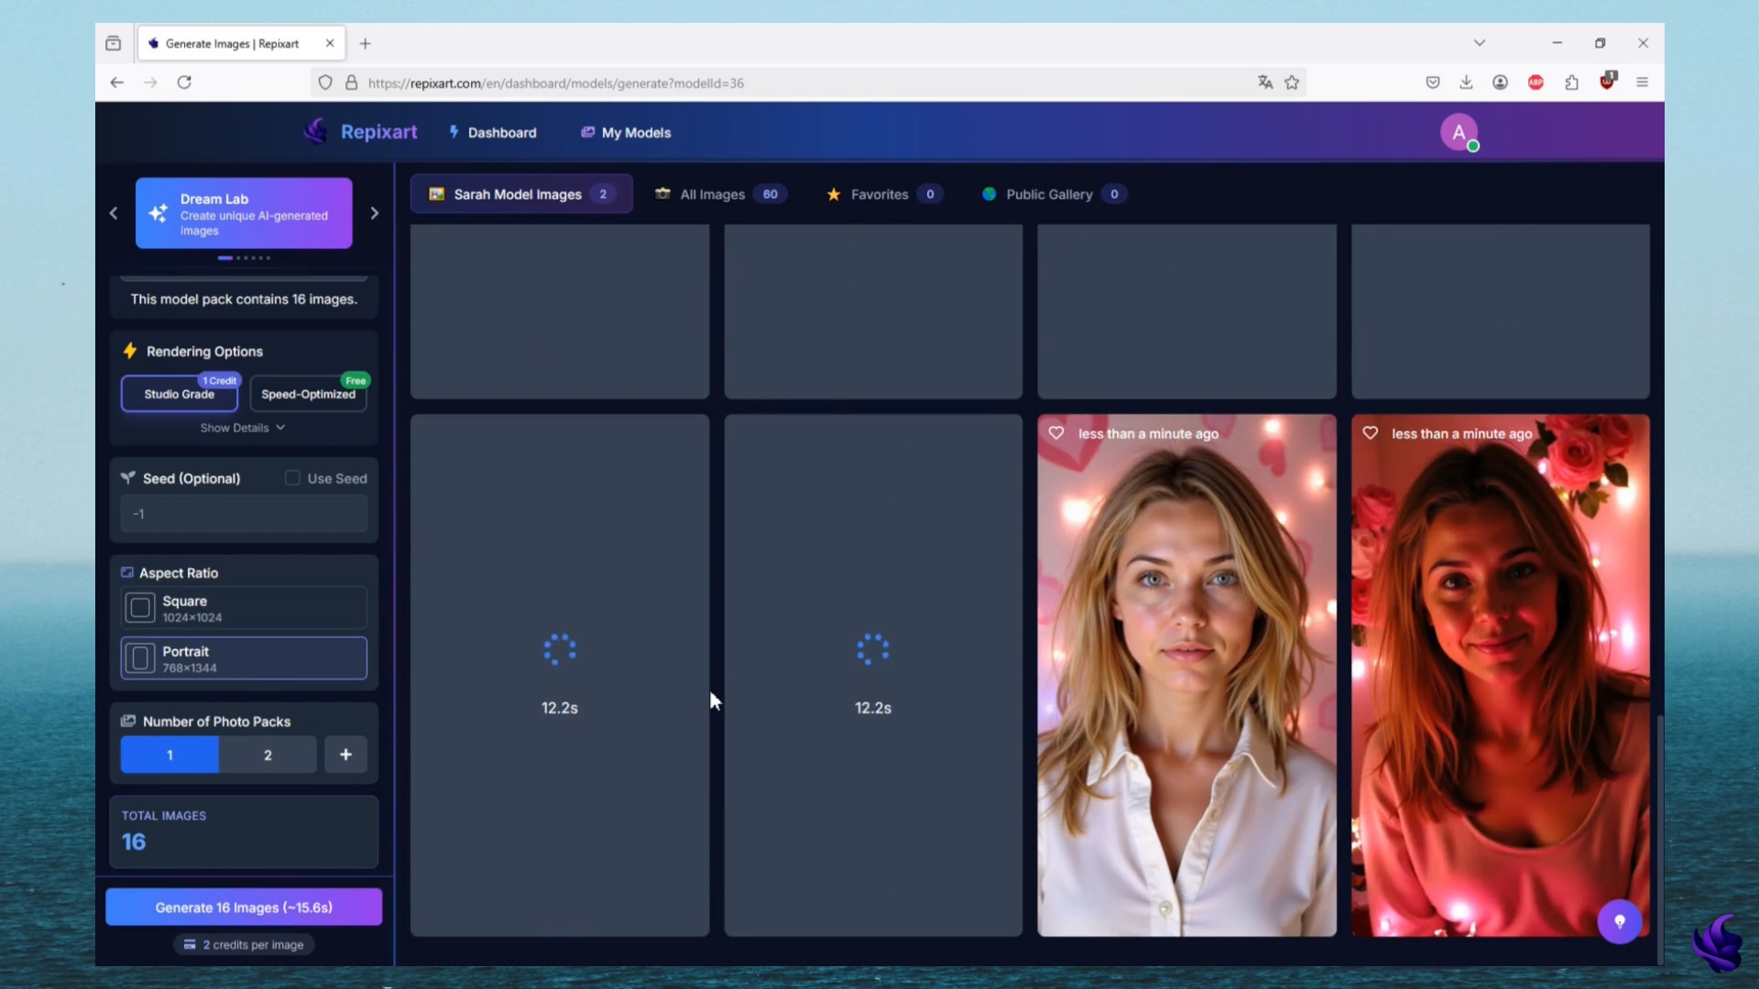This screenshot has width=1759, height=989.
Task: Favorite the red-lit portrait with heart icon
Action: (1370, 433)
